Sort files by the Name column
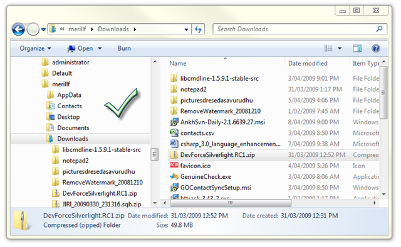401x247 pixels. (178, 63)
